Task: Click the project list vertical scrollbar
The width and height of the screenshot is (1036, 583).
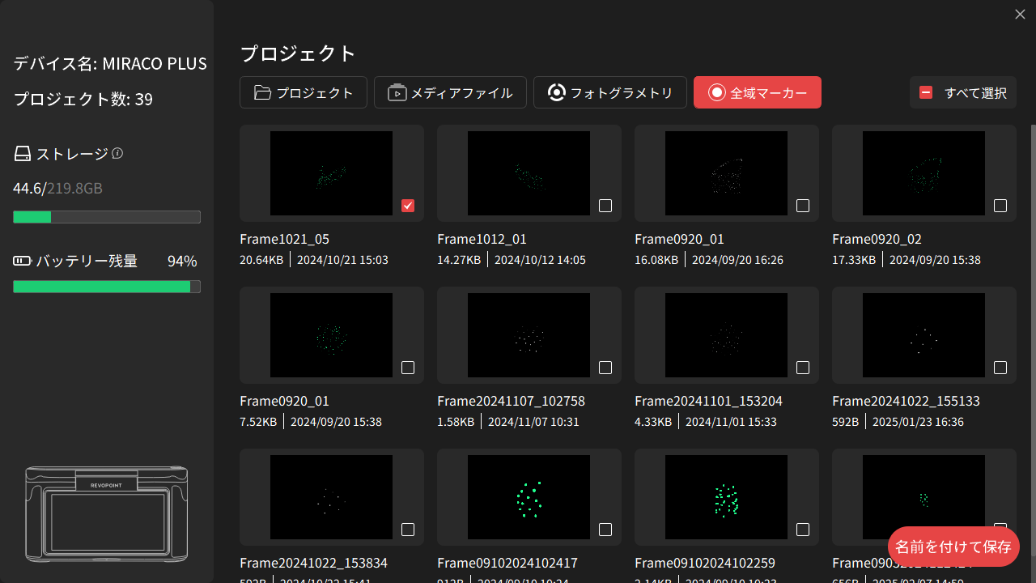Action: pos(1033,340)
